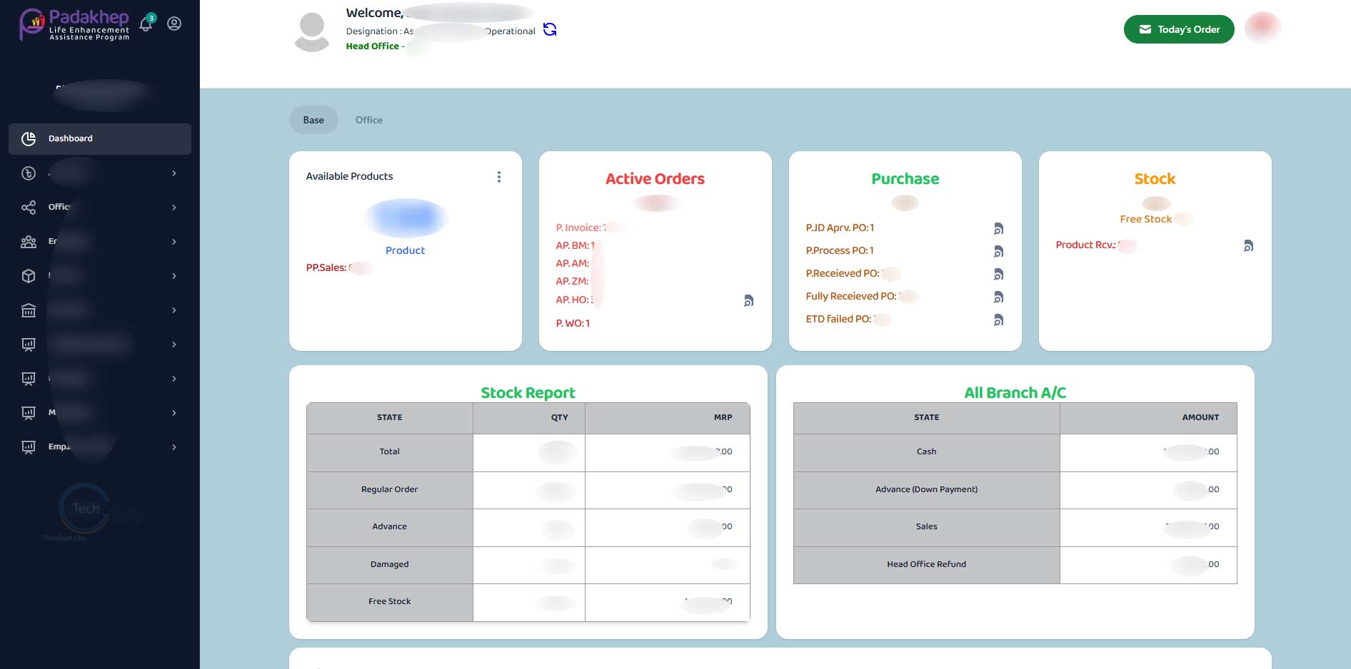This screenshot has width=1351, height=669.
Task: Click the refresh icon beside designation
Action: (x=550, y=30)
